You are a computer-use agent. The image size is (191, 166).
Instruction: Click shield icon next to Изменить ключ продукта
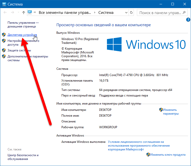[x=148, y=155]
